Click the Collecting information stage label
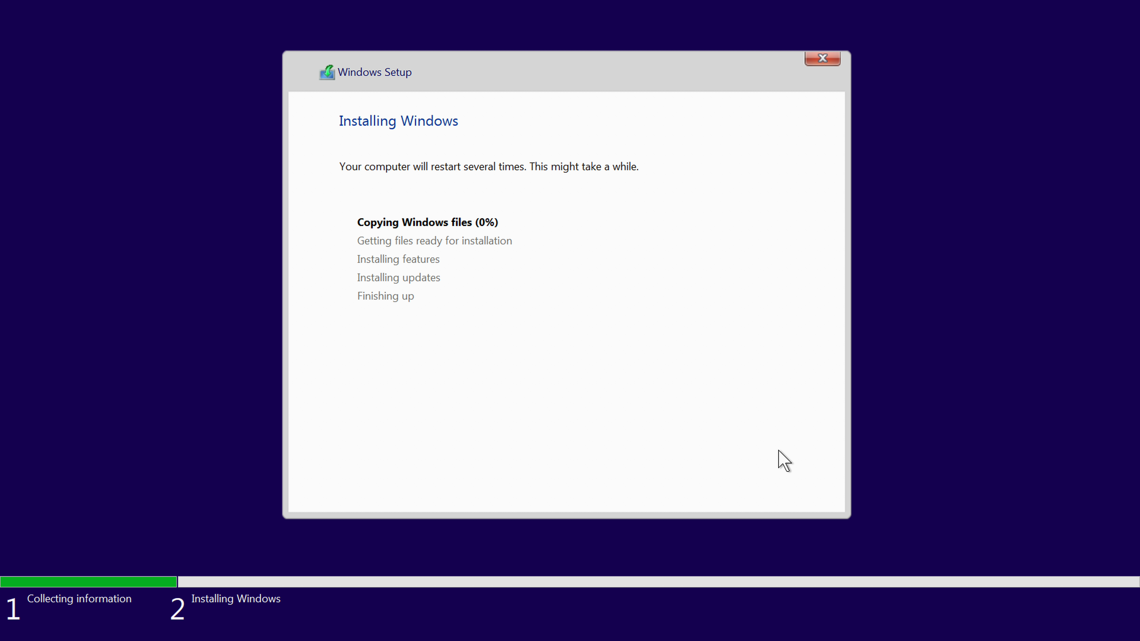 [79, 599]
